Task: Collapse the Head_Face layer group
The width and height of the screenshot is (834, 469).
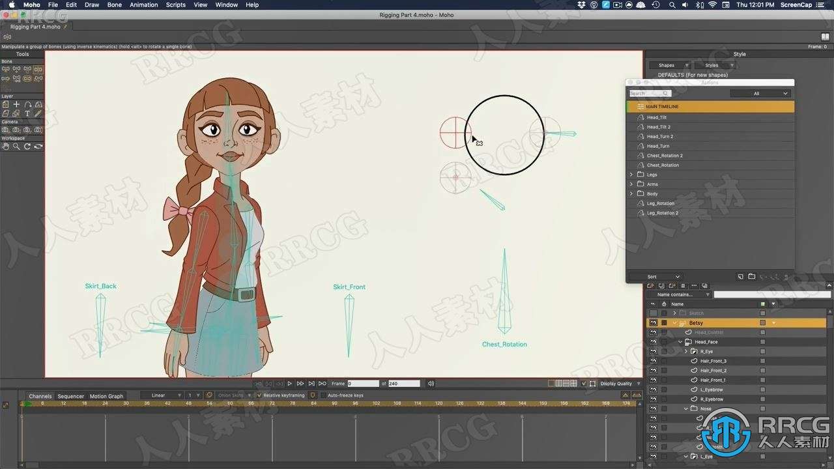Action: coord(680,342)
